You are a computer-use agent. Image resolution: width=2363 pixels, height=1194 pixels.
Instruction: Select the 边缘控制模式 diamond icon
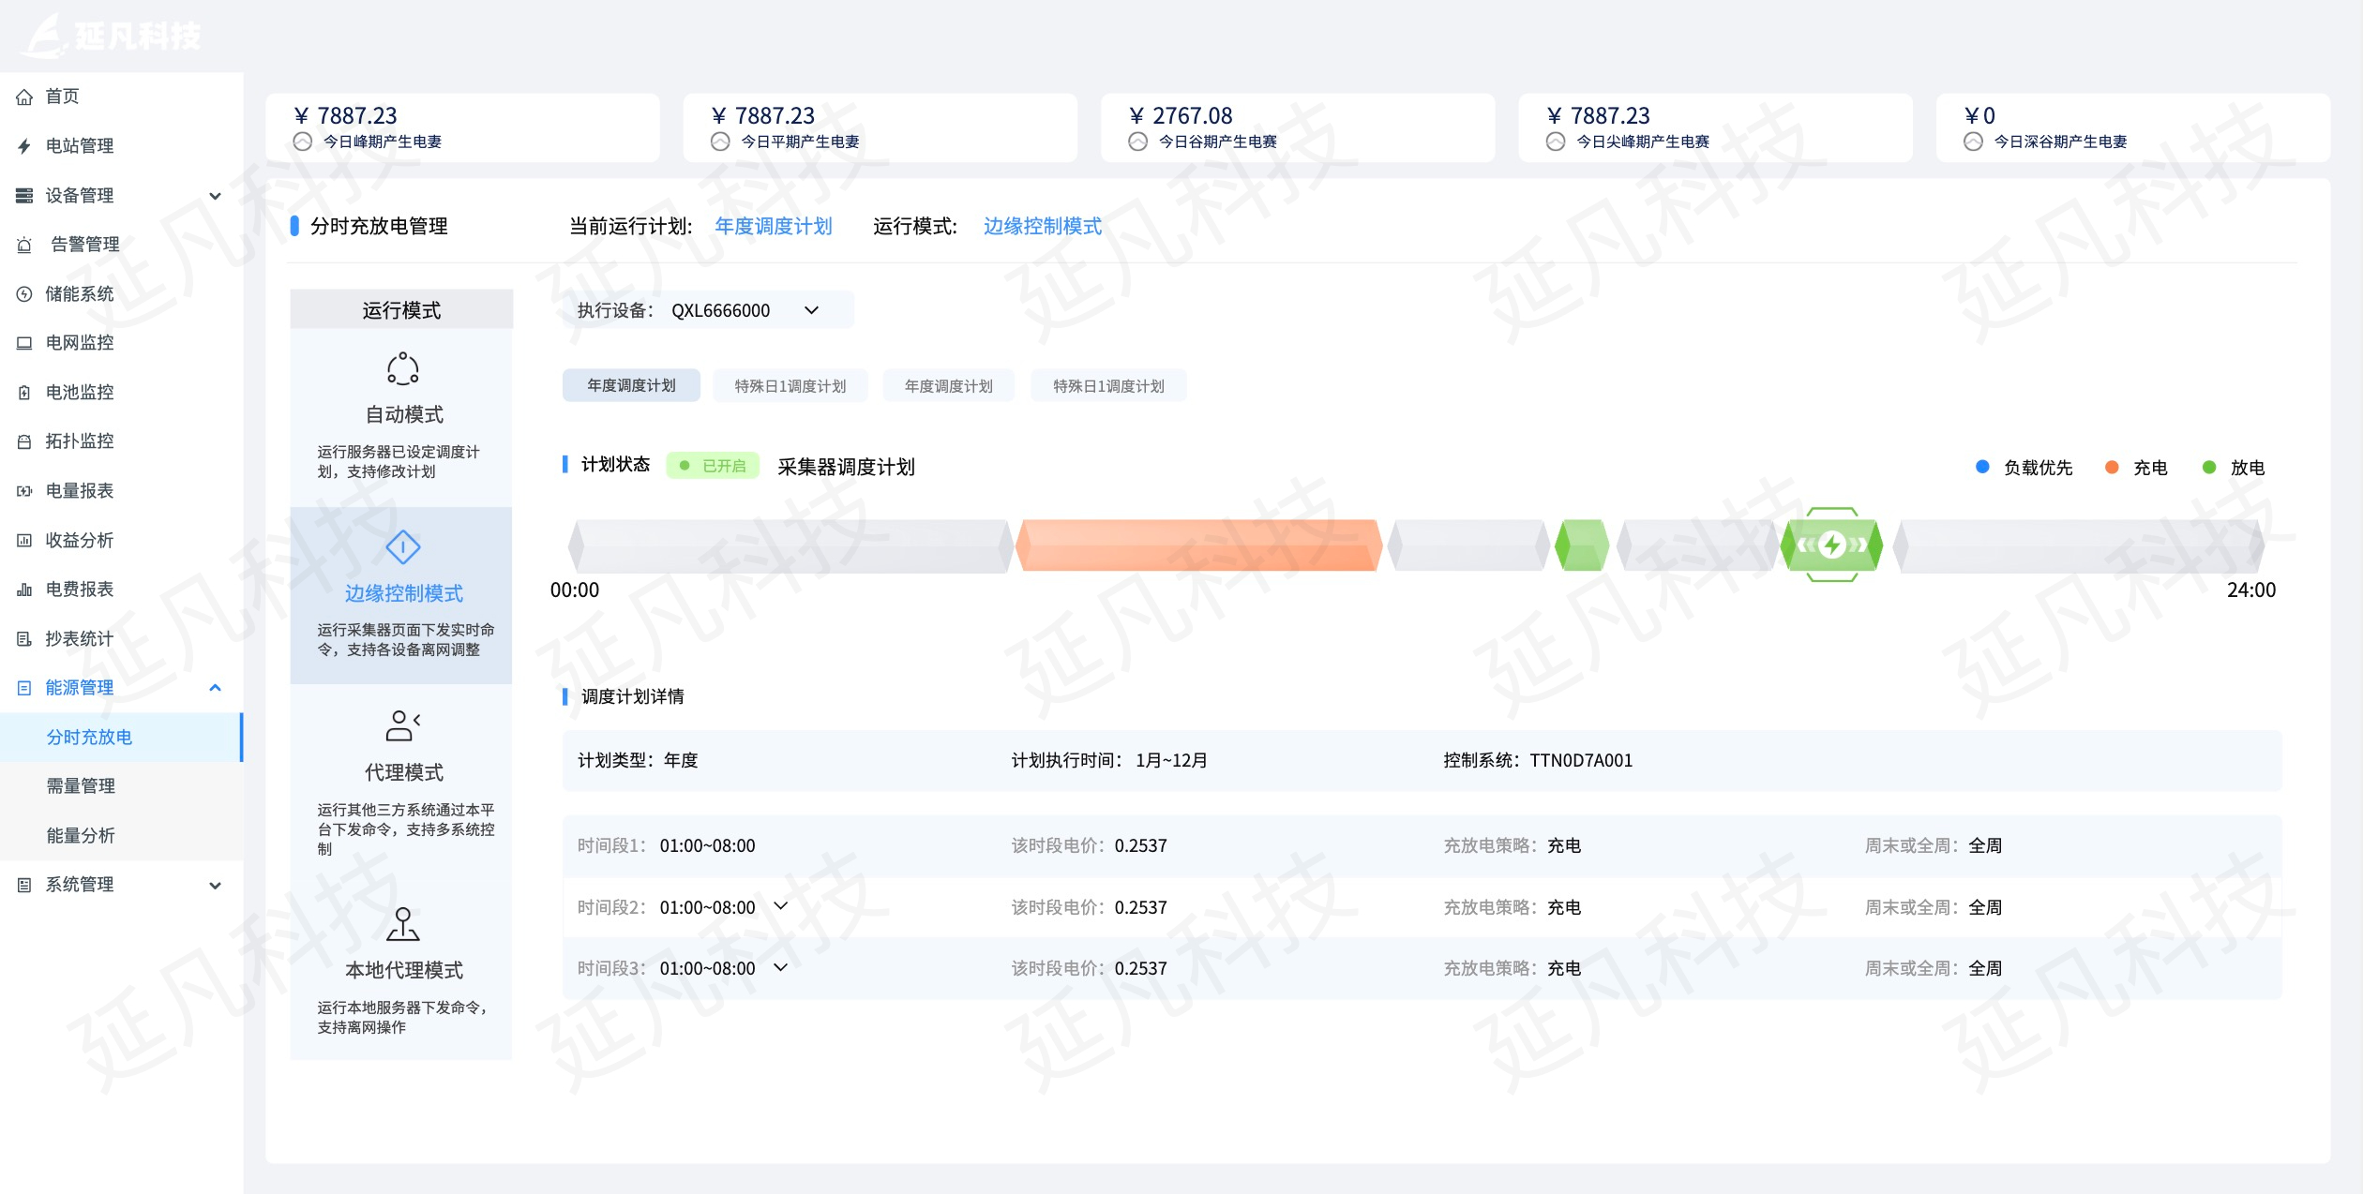coord(402,546)
